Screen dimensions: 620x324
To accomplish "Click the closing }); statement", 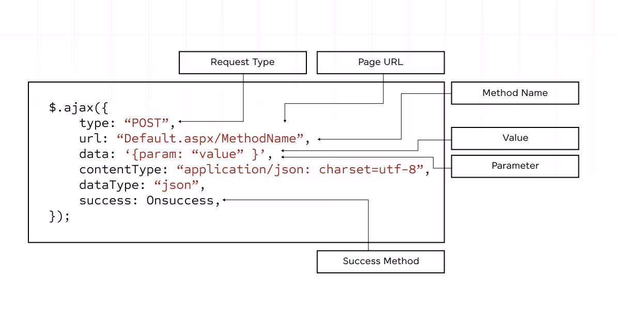I will tap(59, 216).
